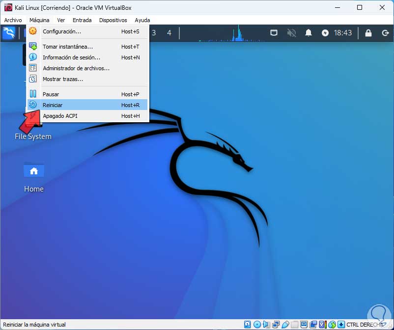Viewport: 394px width, 330px height.
Task: Toggle Pausar in the Máquina menu
Action: 87,94
